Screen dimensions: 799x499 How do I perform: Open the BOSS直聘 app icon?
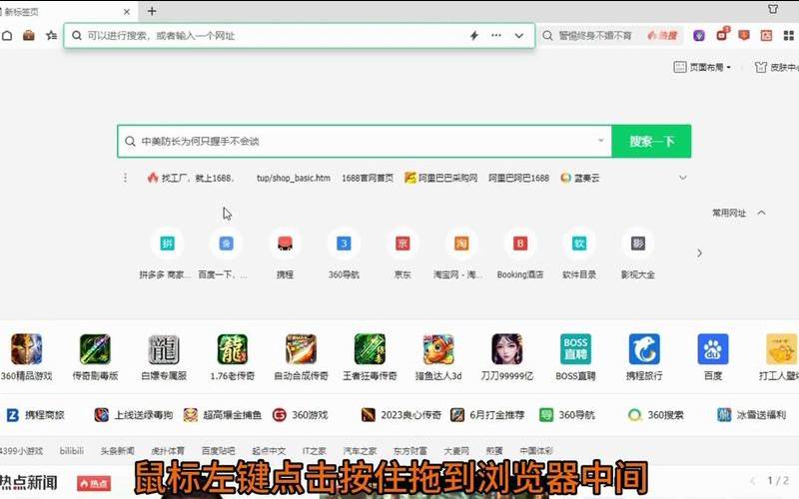click(x=576, y=349)
